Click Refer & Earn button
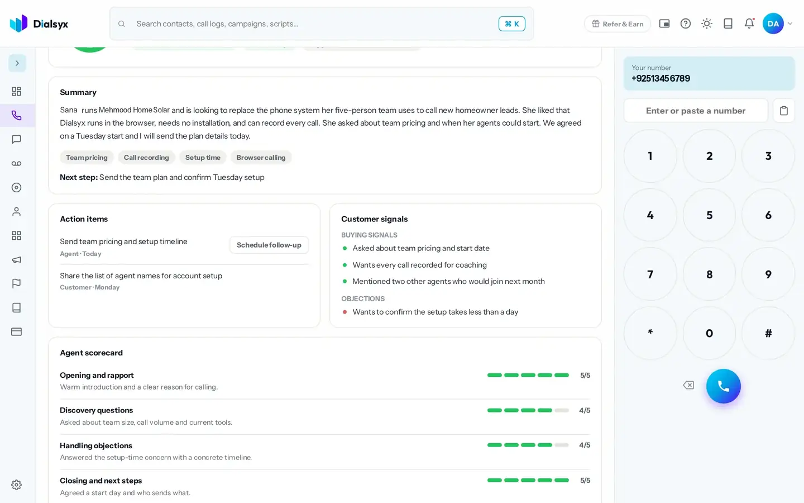The height and width of the screenshot is (503, 804). [618, 24]
